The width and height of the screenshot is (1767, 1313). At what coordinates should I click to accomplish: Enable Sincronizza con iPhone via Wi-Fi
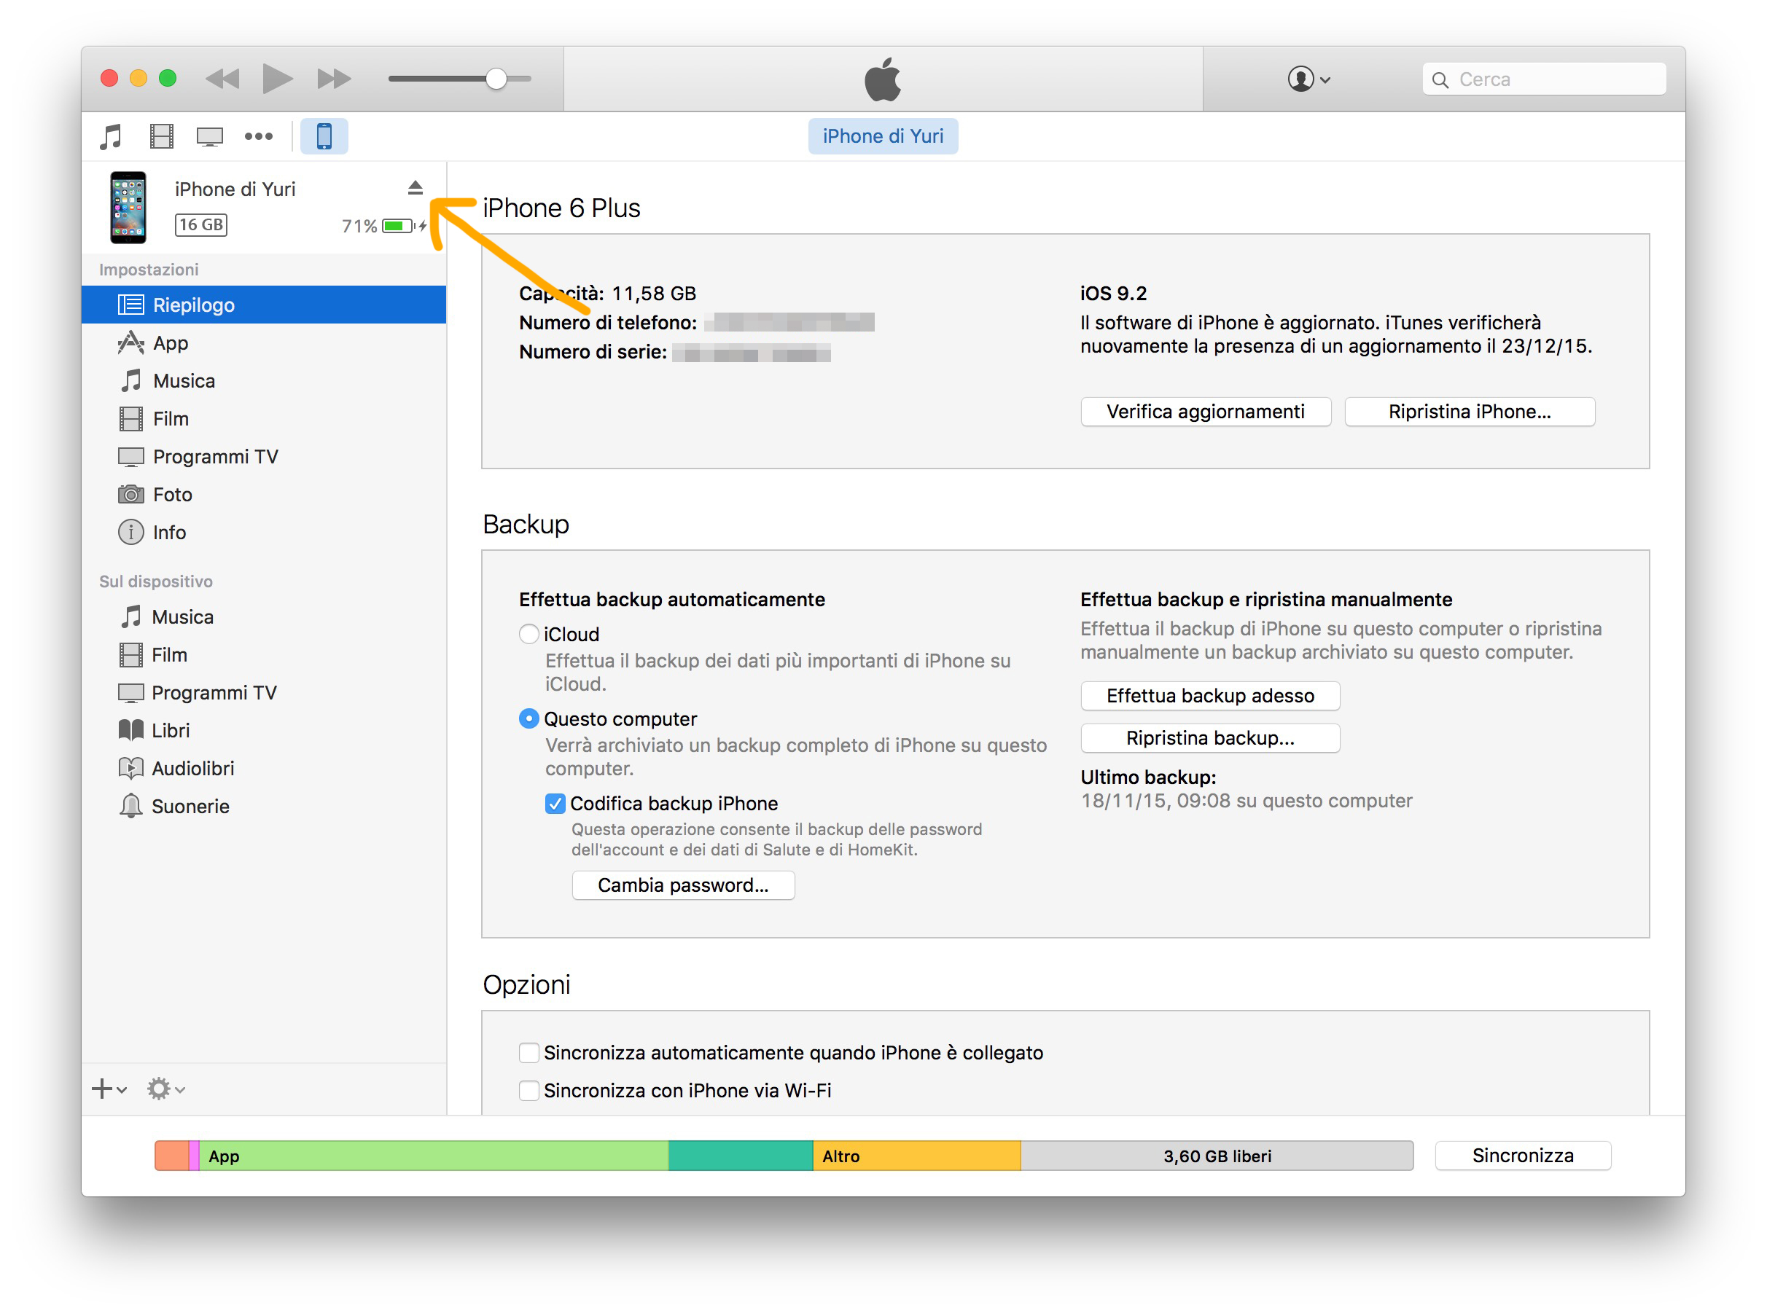[x=528, y=1091]
